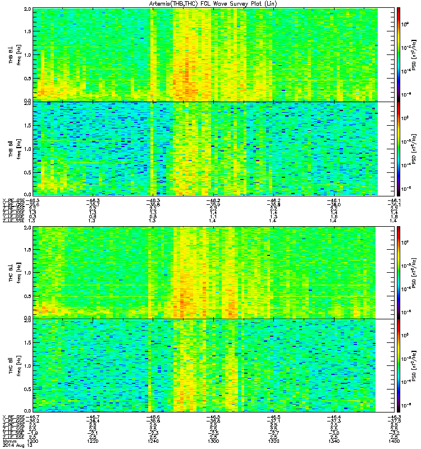Click the "1.5" frequency tick of the THC B⊥ panel
Viewport: 421px width, 449px height.
click(x=28, y=250)
